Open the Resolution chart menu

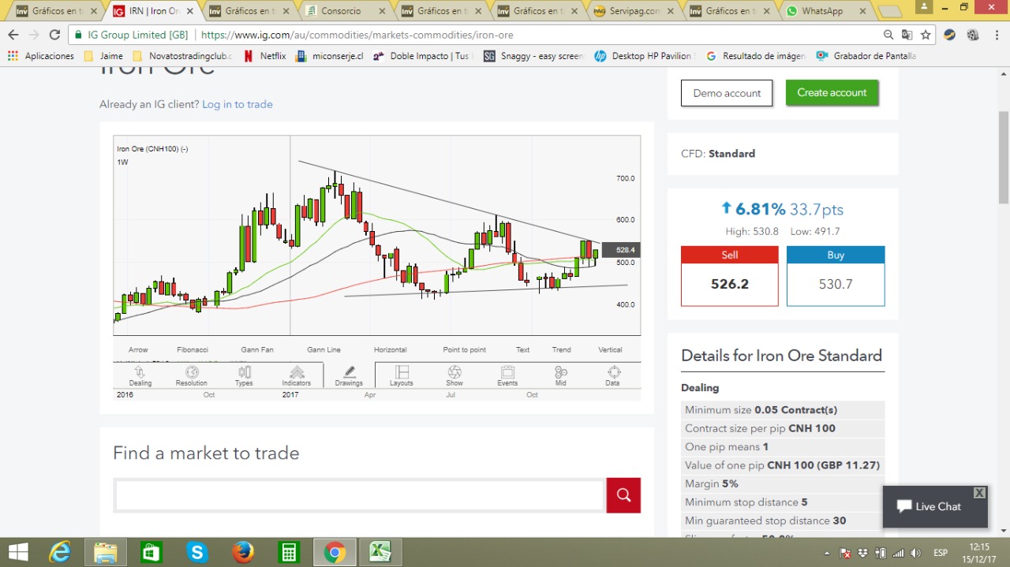(x=192, y=375)
